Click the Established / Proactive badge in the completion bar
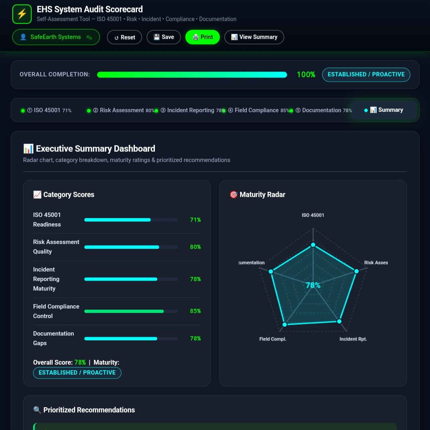The image size is (430, 430). [x=366, y=74]
